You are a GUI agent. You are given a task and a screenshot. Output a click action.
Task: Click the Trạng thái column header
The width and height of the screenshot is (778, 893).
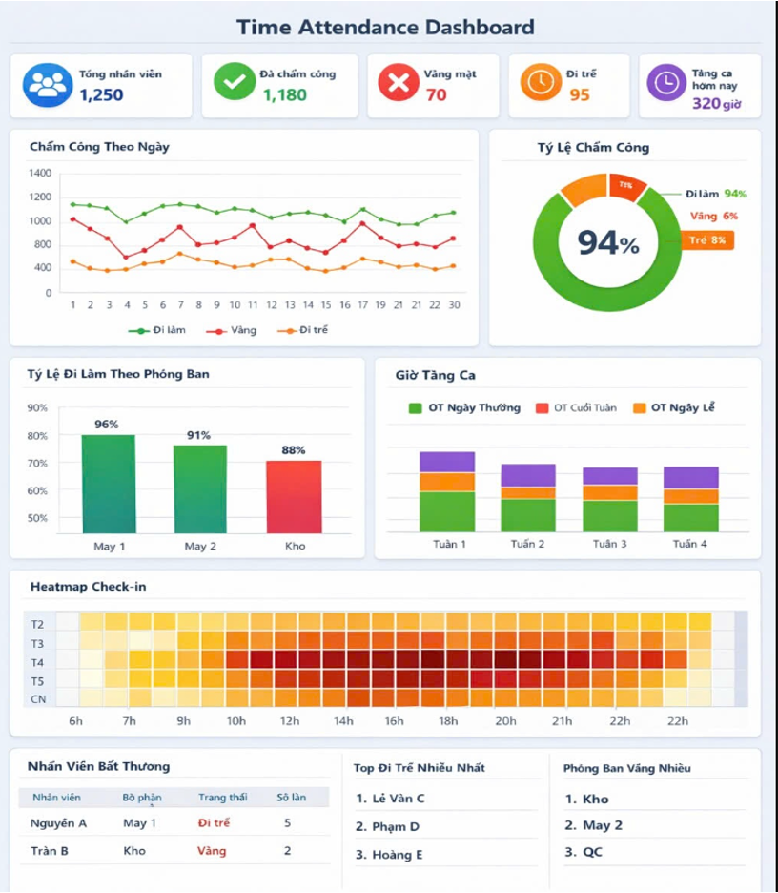point(222,798)
